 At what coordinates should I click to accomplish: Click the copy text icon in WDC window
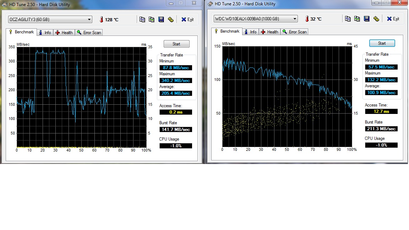pos(348,19)
